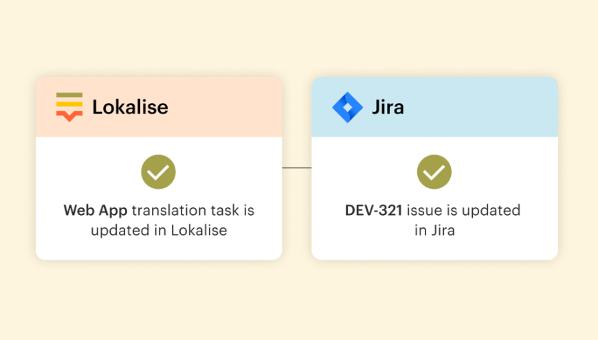Click the text "in Jira" on bottom line
The height and width of the screenshot is (340, 598).
434,231
